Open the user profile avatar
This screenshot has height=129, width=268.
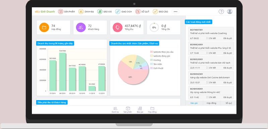pos(229,12)
